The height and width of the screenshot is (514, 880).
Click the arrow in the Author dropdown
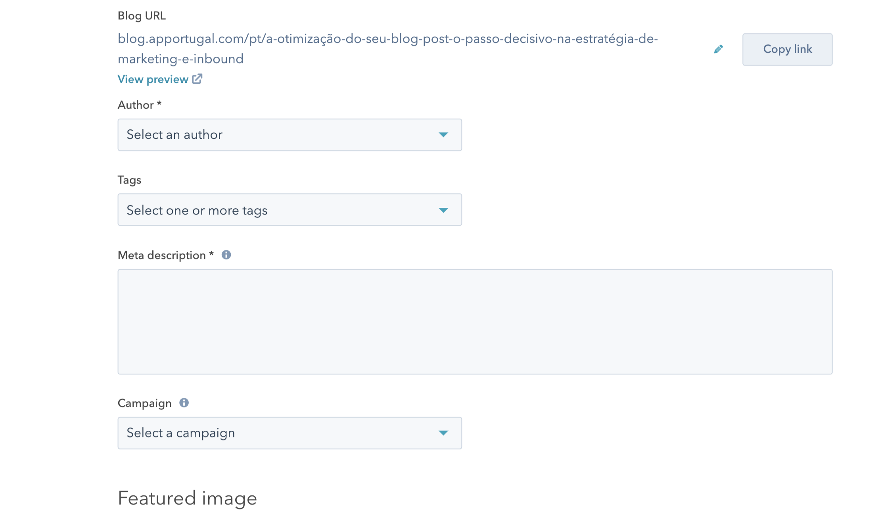coord(443,135)
